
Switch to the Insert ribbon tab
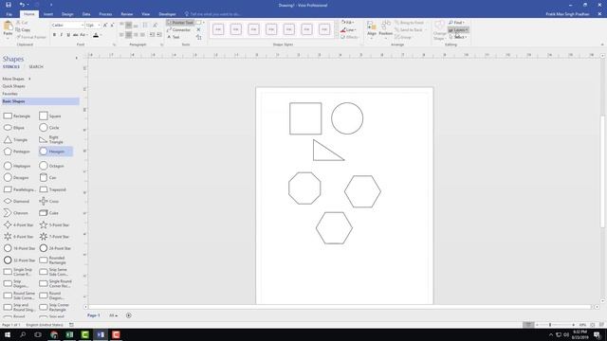coord(48,14)
